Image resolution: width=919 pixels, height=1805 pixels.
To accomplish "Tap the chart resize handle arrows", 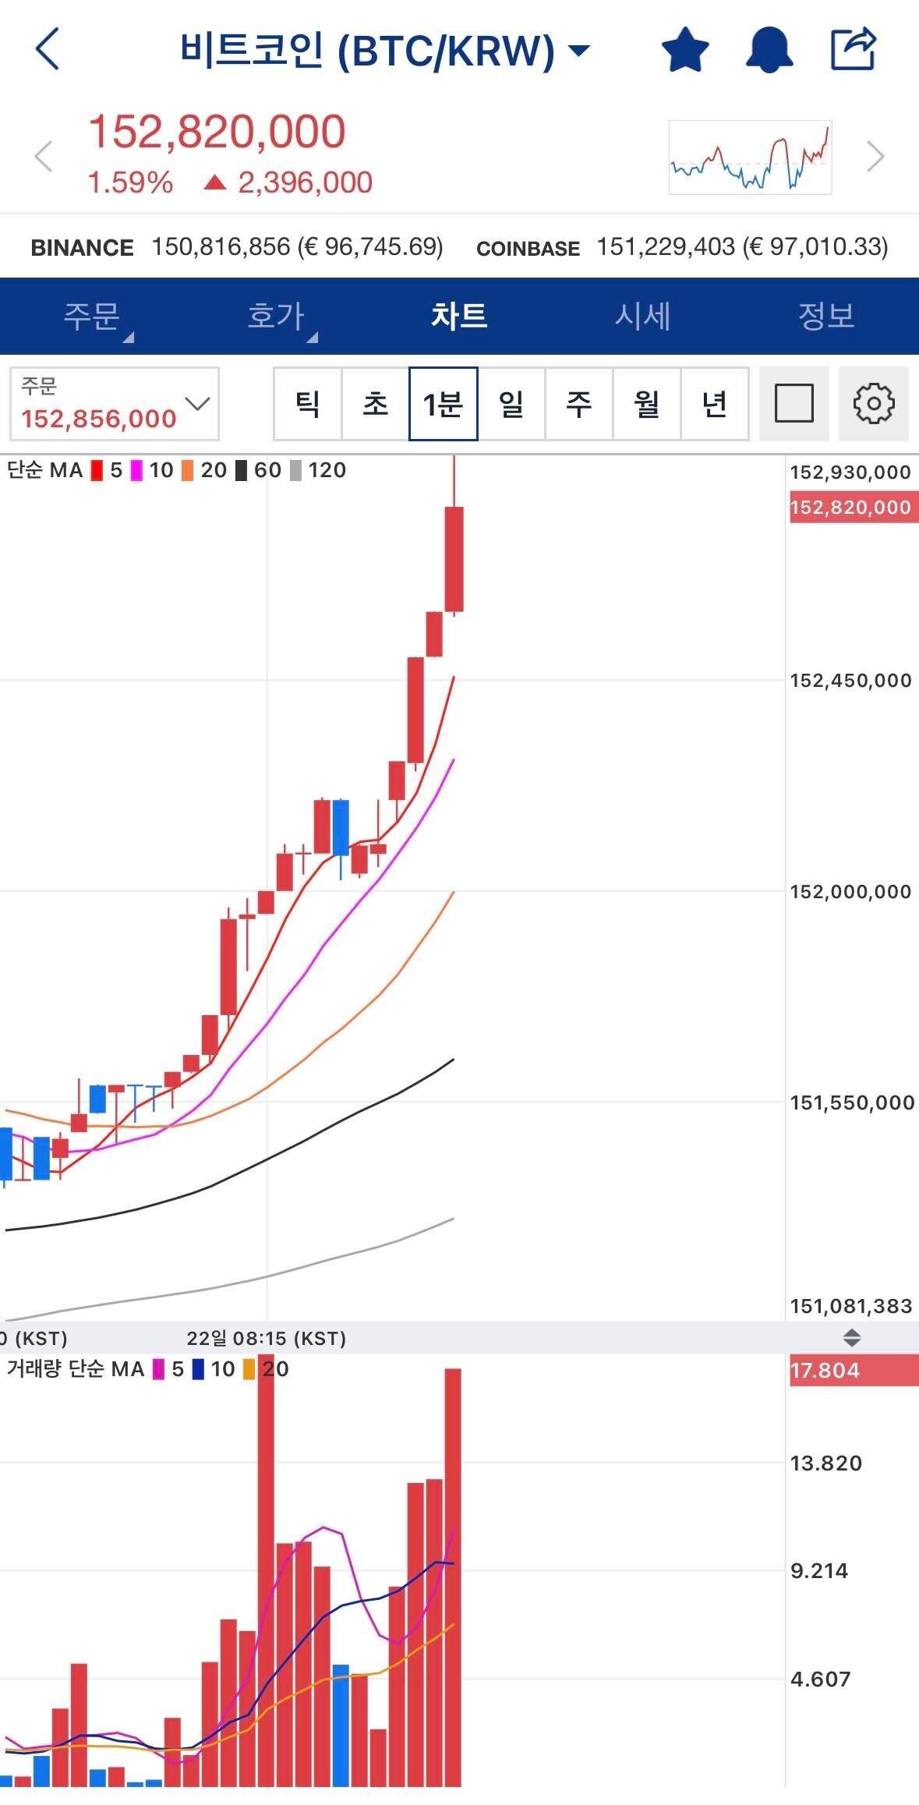I will [852, 1338].
